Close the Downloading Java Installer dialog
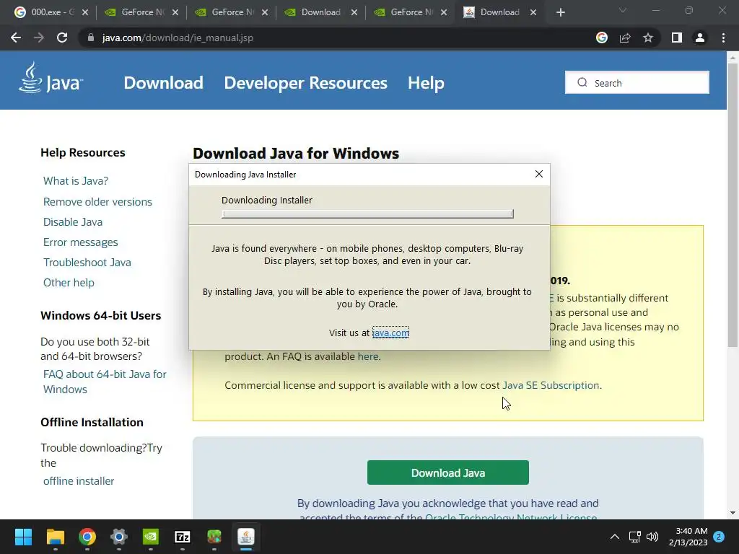This screenshot has width=739, height=554. [539, 175]
